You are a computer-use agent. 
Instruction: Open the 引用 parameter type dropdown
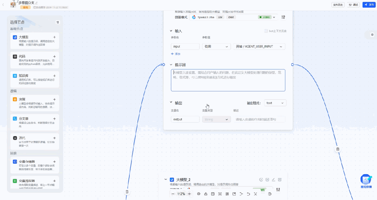(216, 46)
